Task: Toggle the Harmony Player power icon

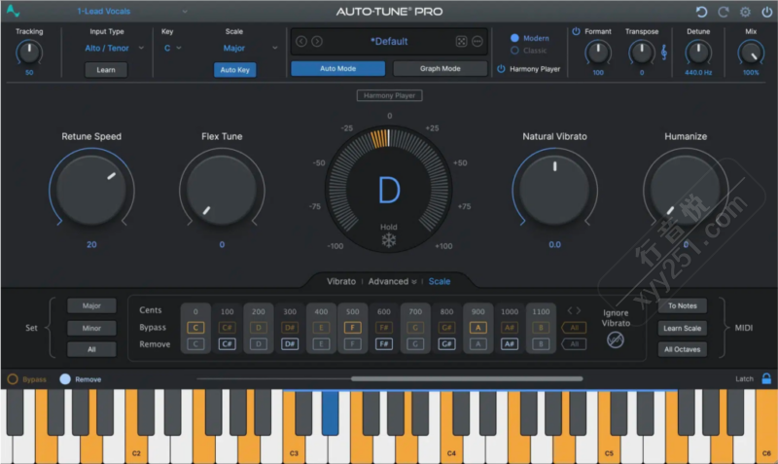Action: coord(501,69)
